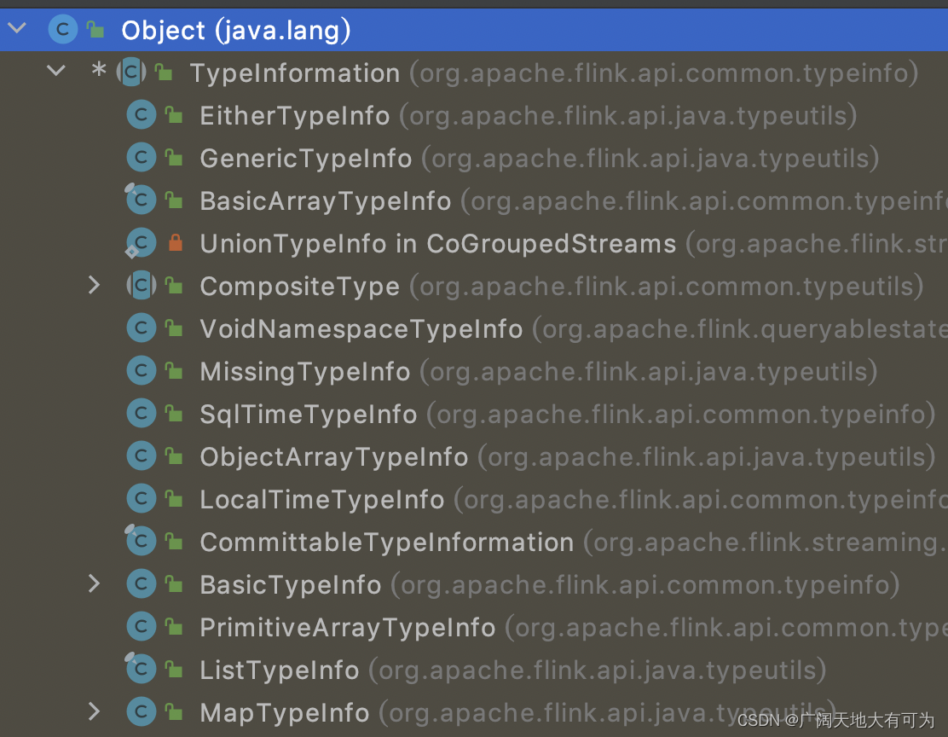Collapse the TypeInformation subtree

pyautogui.click(x=55, y=71)
